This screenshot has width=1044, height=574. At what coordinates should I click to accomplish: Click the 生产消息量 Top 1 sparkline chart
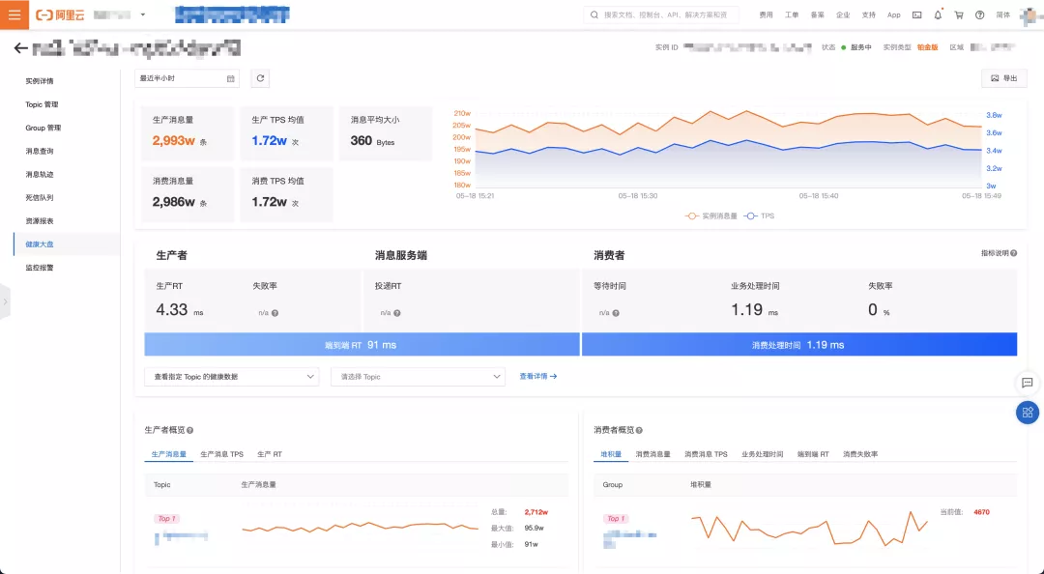(361, 528)
